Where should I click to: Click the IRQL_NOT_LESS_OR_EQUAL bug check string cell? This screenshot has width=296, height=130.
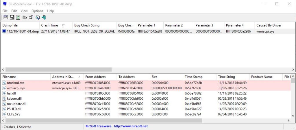(x=95, y=31)
